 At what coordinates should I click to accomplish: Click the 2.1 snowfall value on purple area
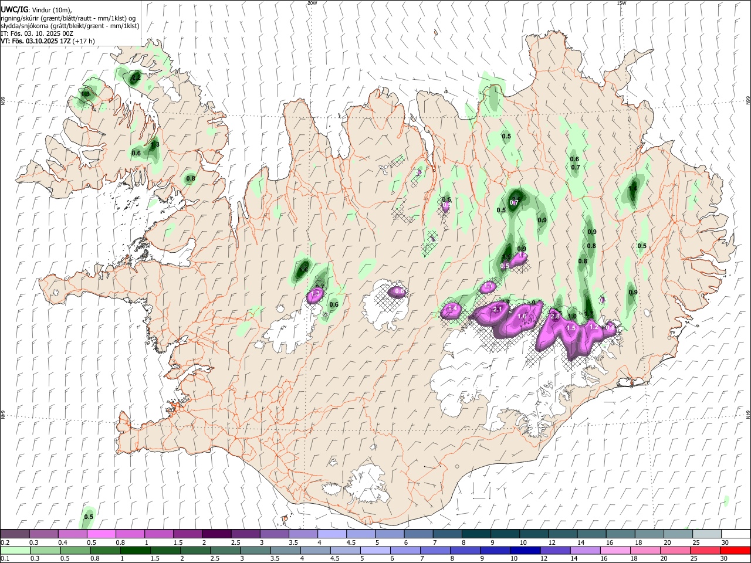coord(498,309)
